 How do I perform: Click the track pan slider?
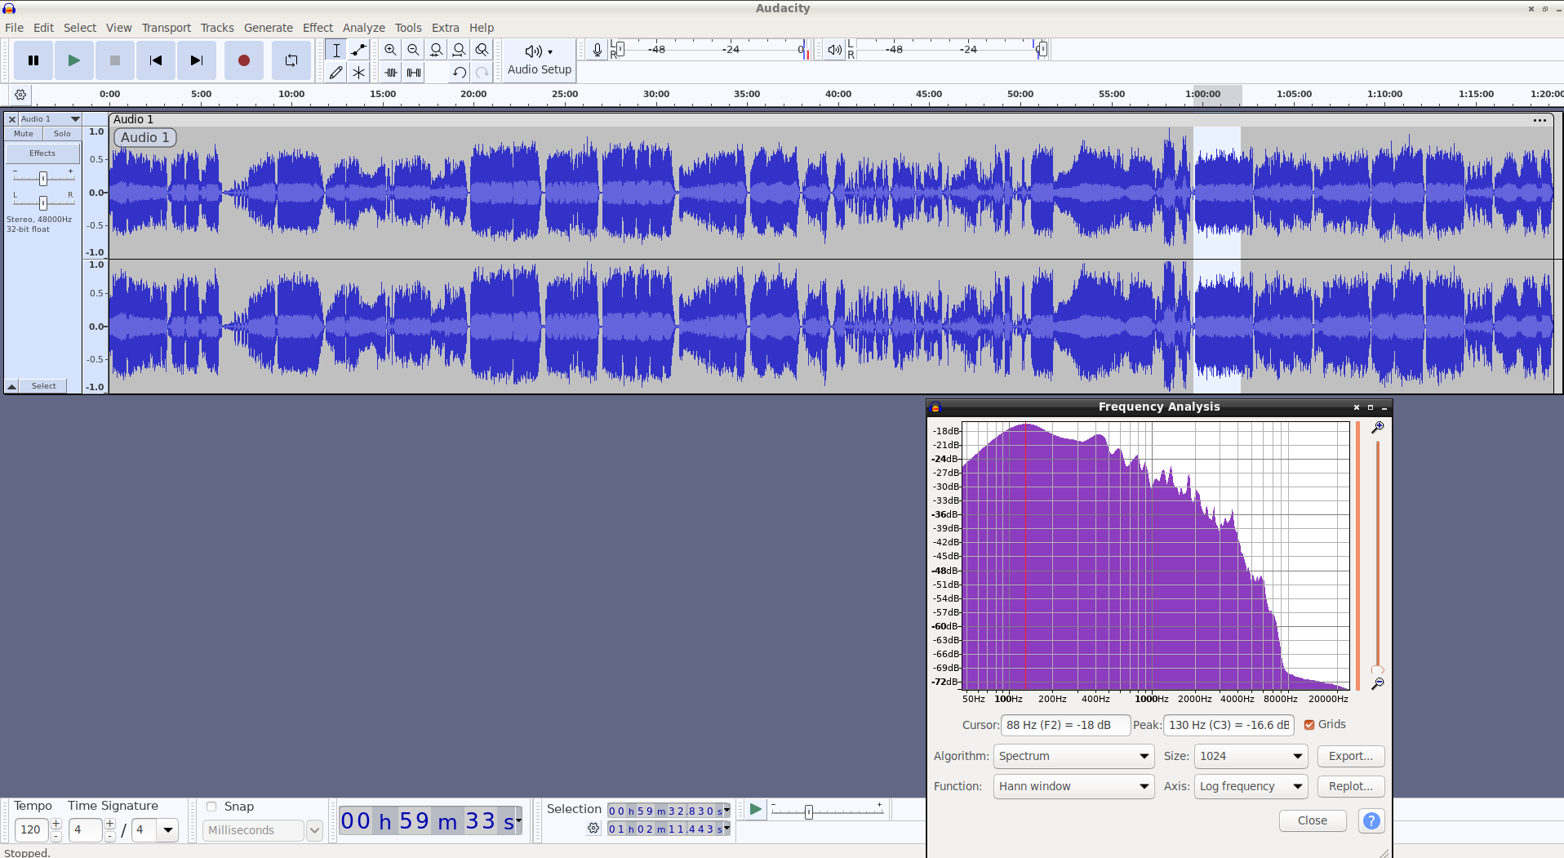coord(43,202)
